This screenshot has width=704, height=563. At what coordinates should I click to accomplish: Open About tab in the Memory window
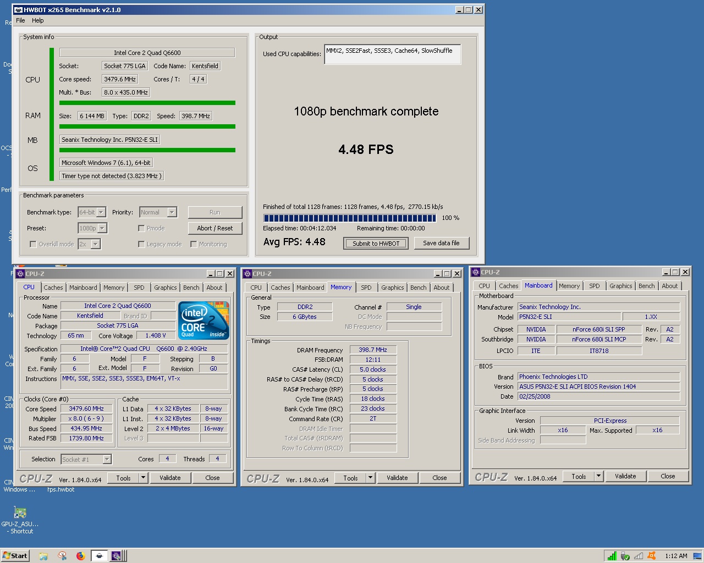[x=442, y=288]
